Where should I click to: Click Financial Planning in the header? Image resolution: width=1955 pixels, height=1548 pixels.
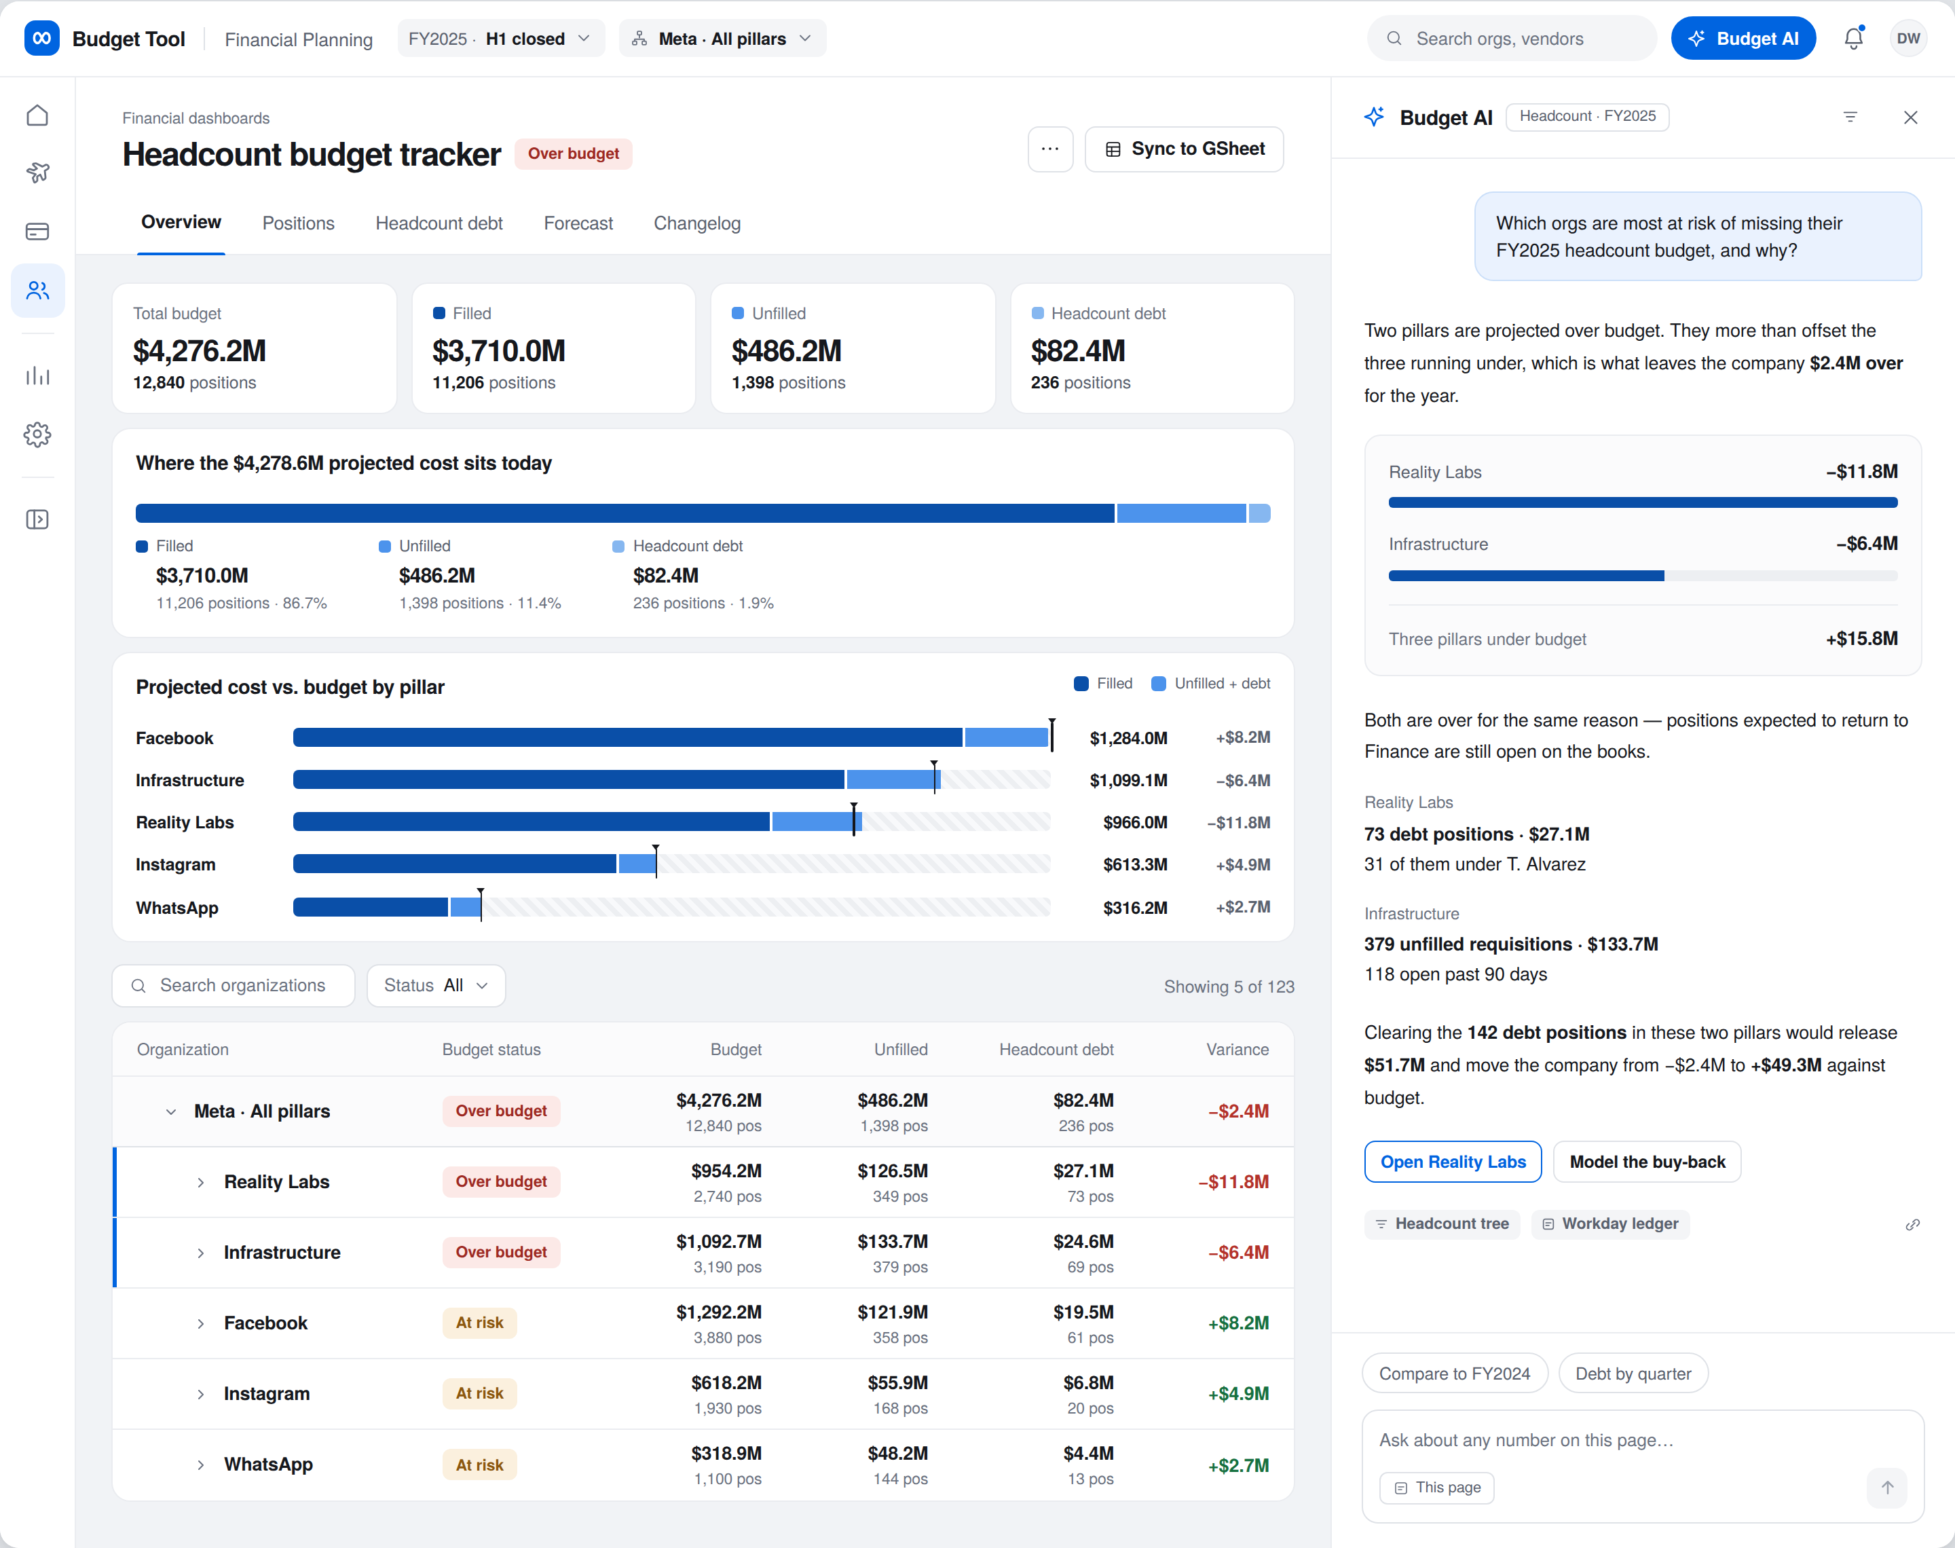click(298, 39)
